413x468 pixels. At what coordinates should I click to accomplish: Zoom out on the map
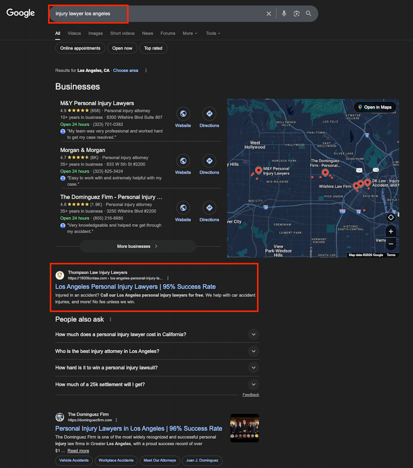pos(391,244)
